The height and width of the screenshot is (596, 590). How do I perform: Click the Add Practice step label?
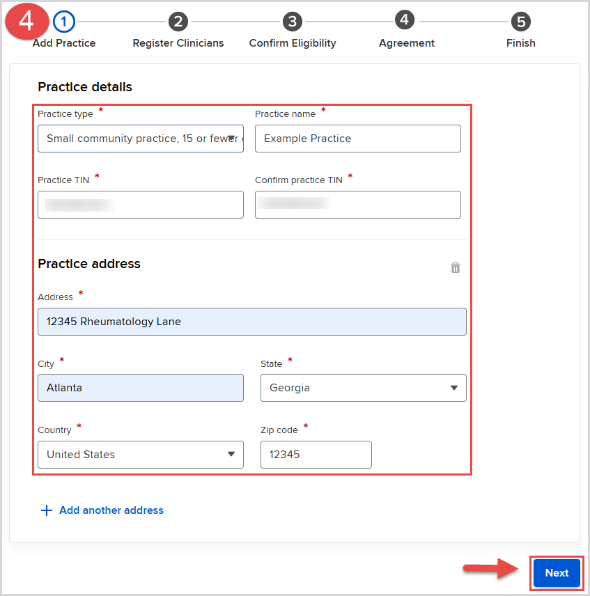tap(64, 43)
